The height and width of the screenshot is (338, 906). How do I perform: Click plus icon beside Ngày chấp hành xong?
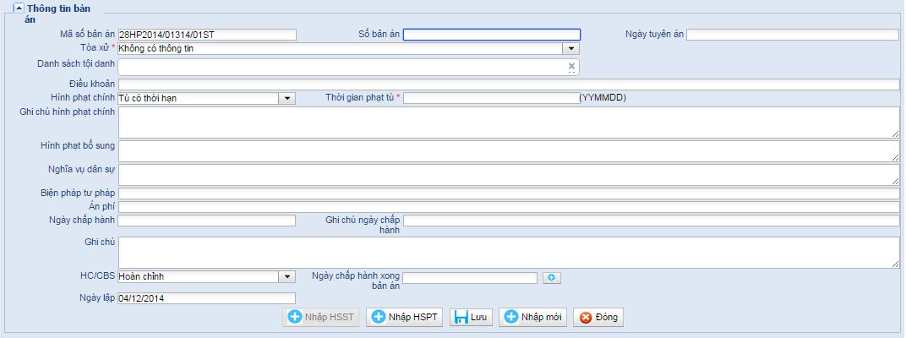tap(552, 277)
